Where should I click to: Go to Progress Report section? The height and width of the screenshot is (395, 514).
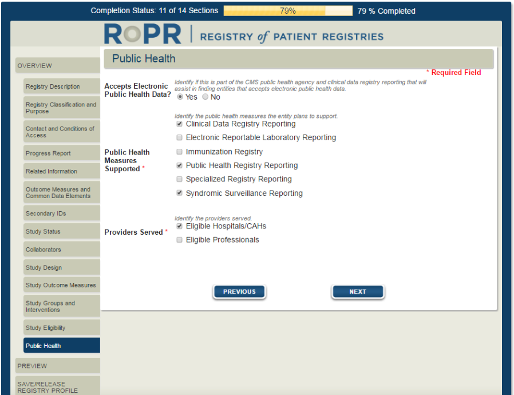[62, 153]
